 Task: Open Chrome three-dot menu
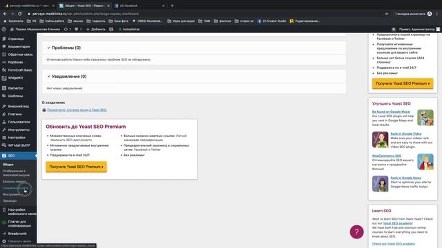pyautogui.click(x=437, y=14)
